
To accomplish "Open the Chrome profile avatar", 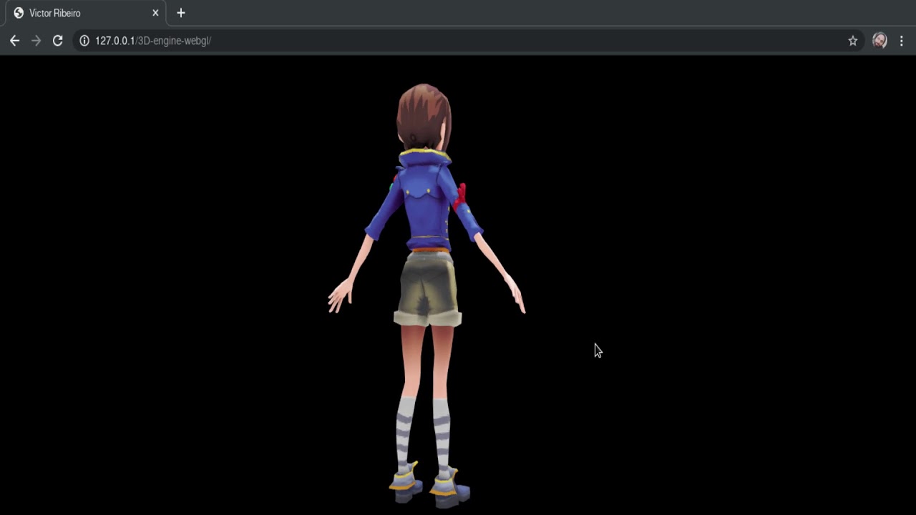I will (x=880, y=41).
